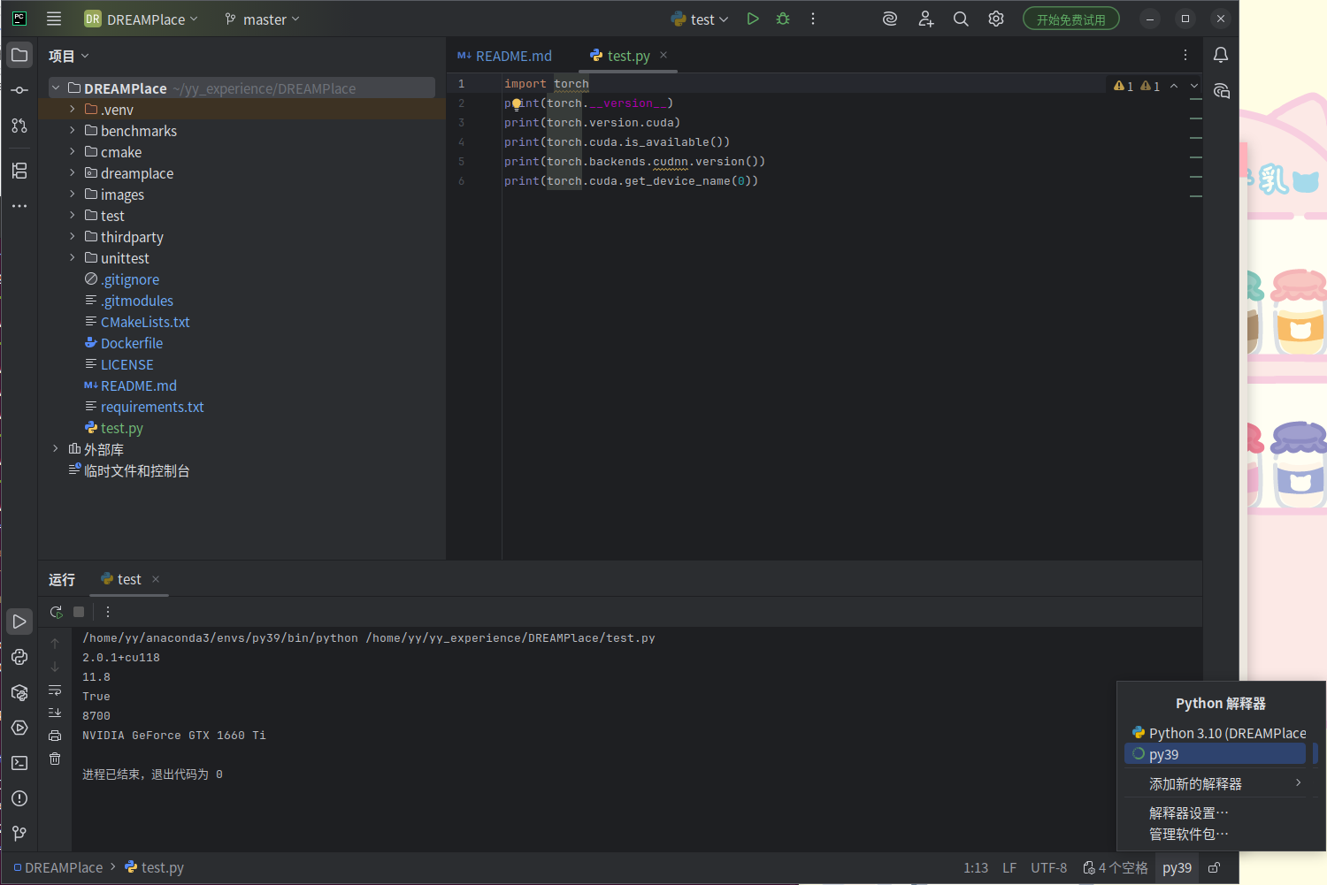Screen dimensions: 1327x885
Task: Clear all run output with trash icon
Action: (55, 759)
